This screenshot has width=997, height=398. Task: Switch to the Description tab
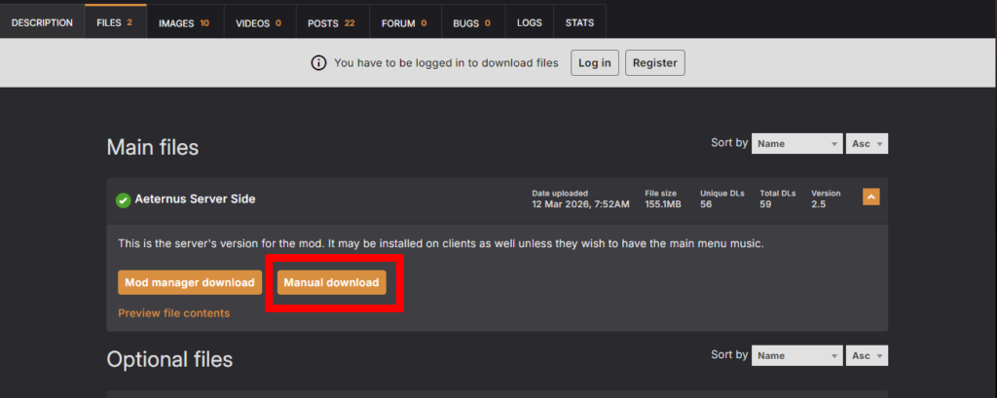[x=42, y=22]
